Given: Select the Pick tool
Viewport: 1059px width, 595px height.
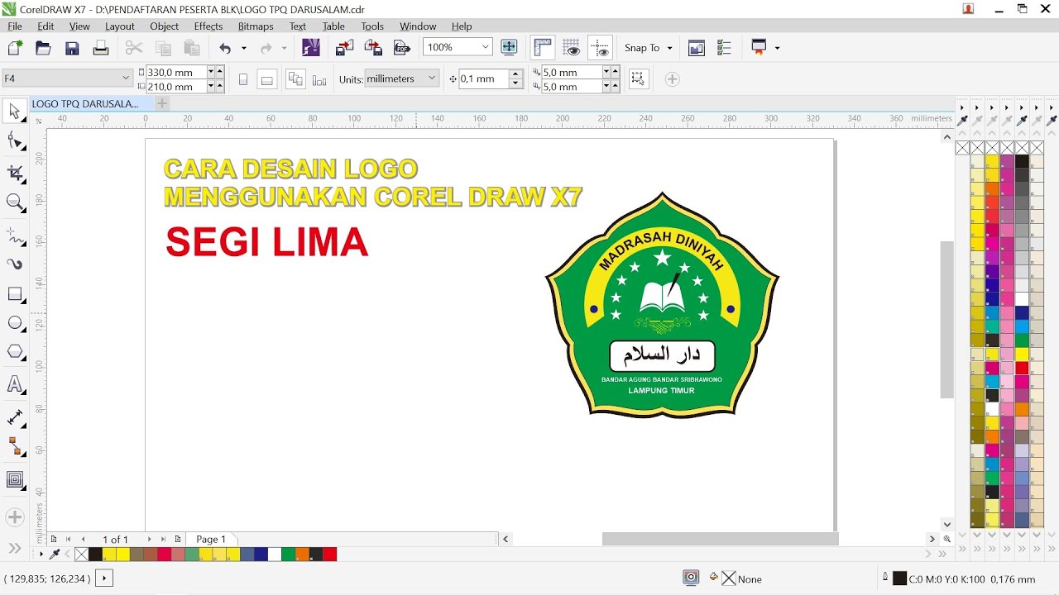Looking at the screenshot, I should 15,112.
